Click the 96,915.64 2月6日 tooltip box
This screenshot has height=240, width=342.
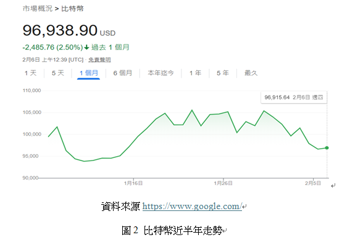(294, 97)
